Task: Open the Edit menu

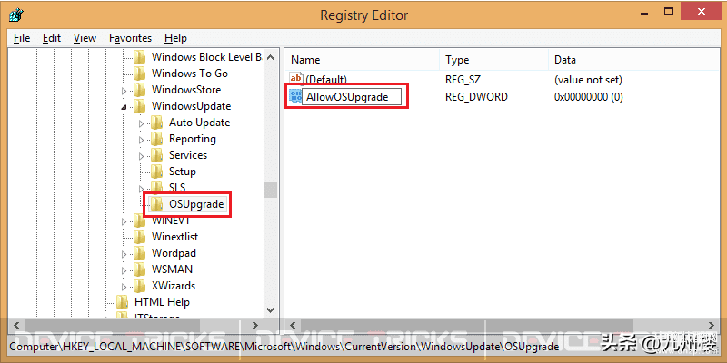Action: (52, 38)
